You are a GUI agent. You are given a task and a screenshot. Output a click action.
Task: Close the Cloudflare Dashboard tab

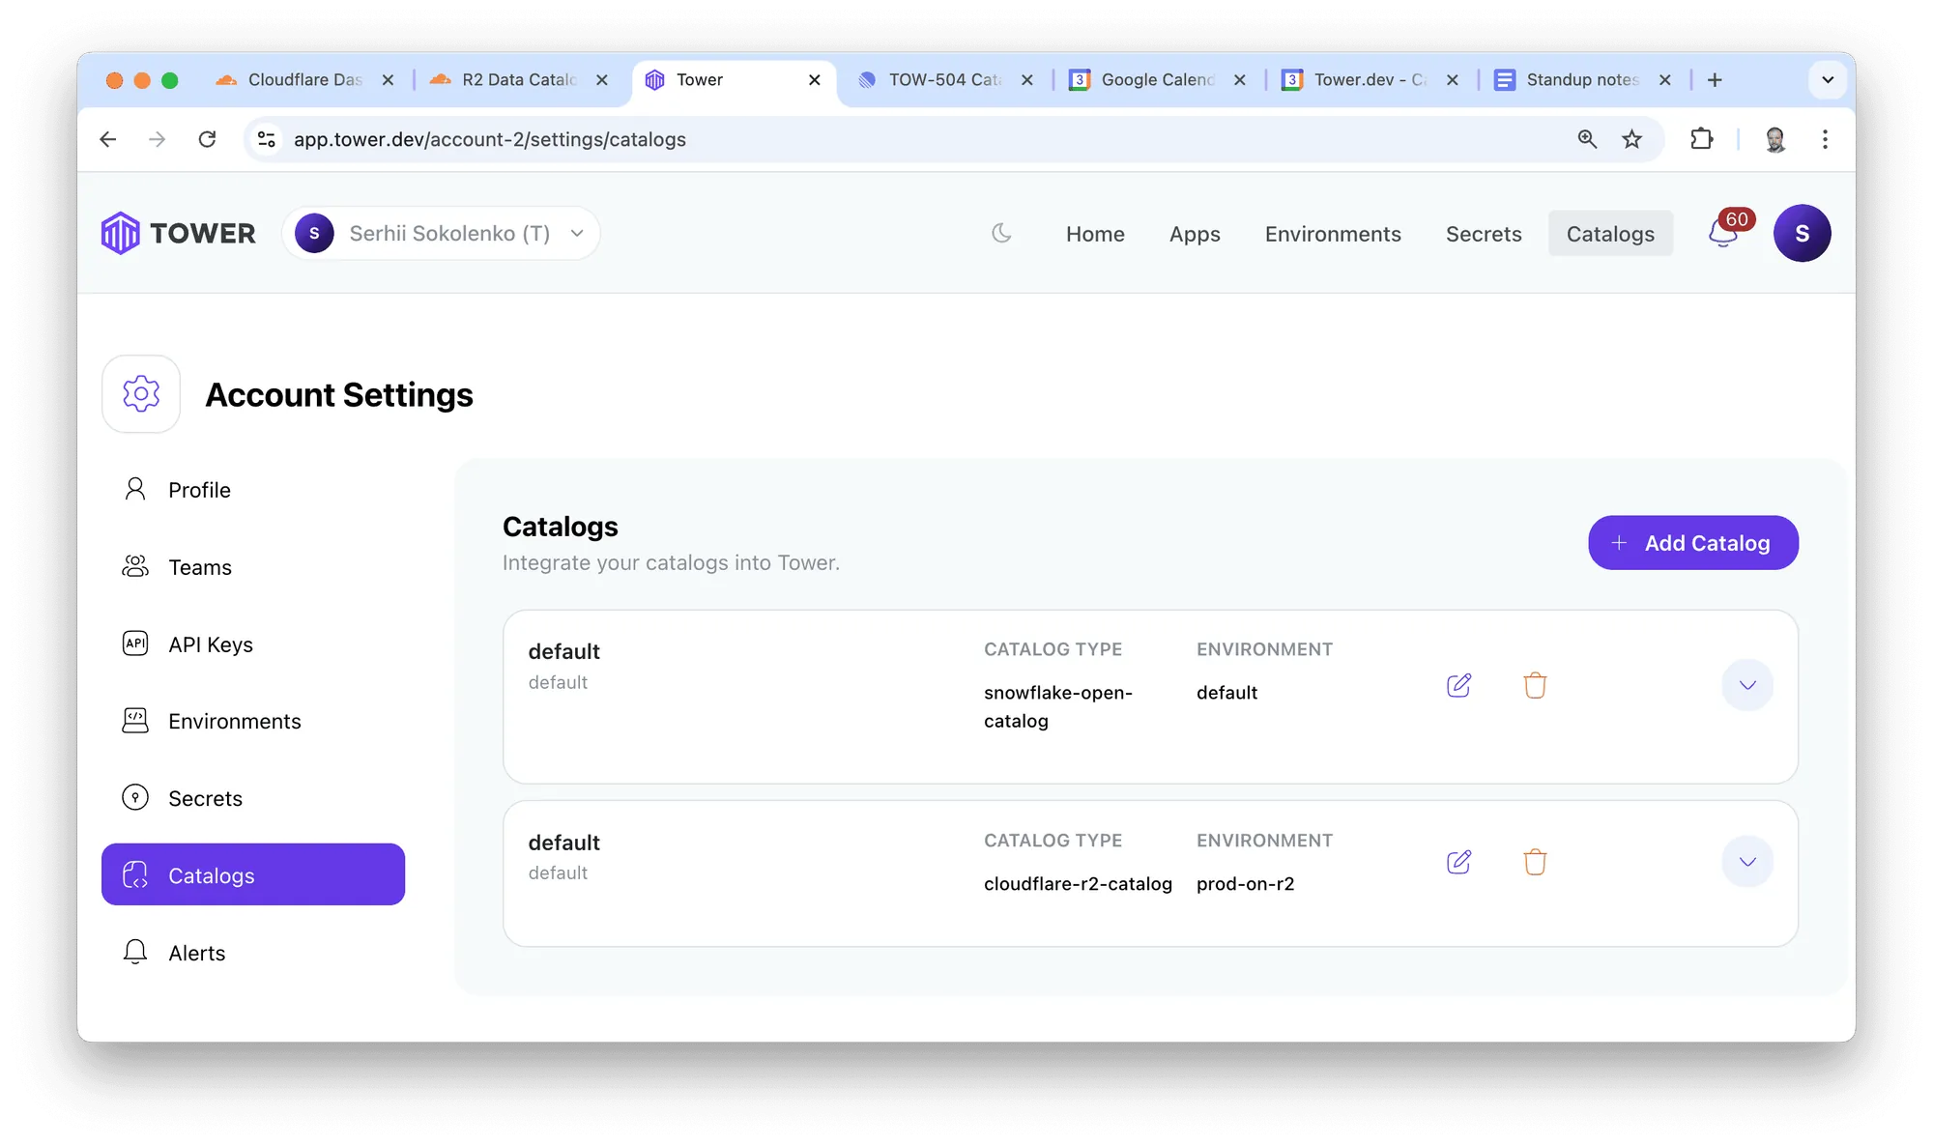(388, 79)
